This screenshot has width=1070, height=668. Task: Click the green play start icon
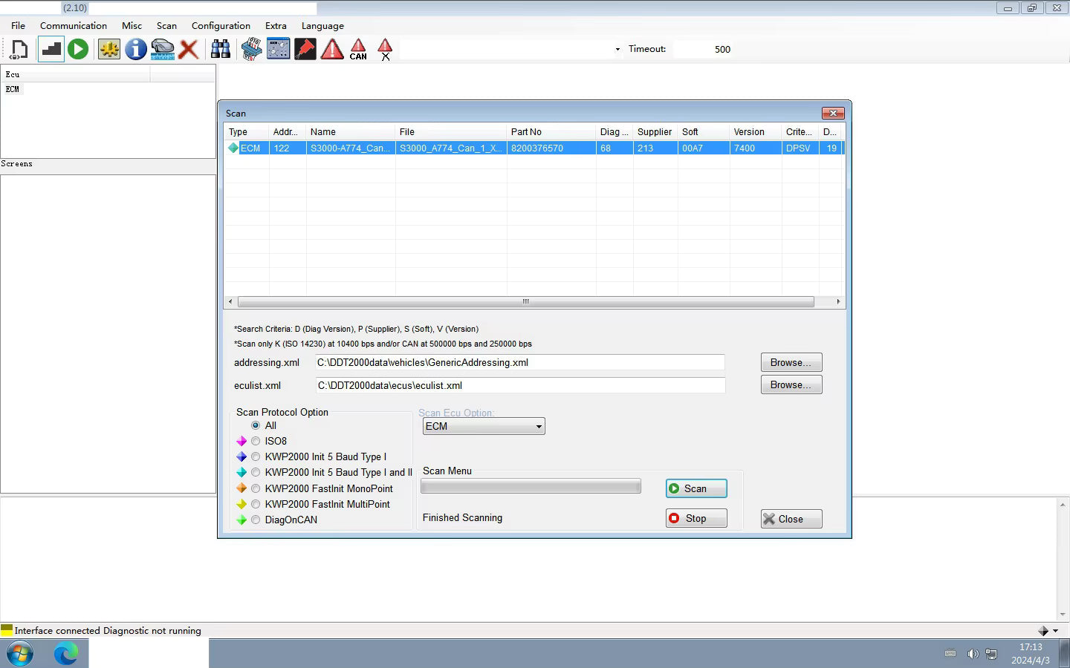(78, 50)
